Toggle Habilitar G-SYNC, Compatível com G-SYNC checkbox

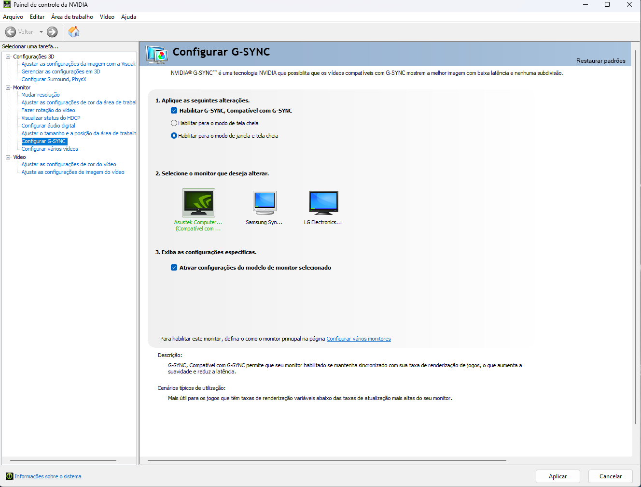[x=174, y=111]
